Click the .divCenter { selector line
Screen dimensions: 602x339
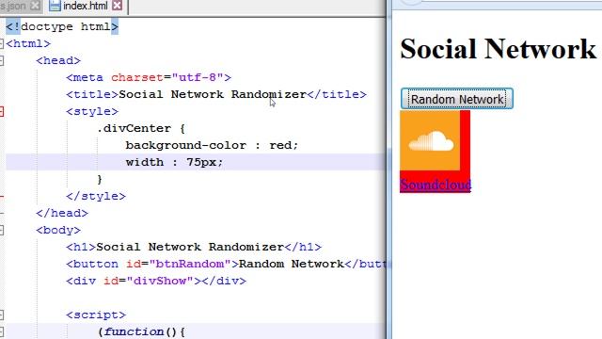pos(141,128)
